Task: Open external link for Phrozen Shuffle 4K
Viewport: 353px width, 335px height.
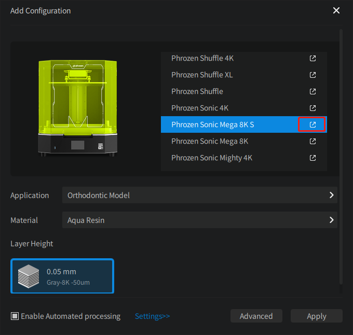Action: coord(313,59)
